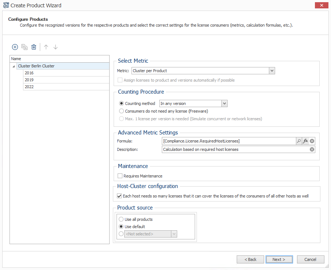Screen dimensions: 331x270
Task: Click the Back button
Action: click(250, 259)
